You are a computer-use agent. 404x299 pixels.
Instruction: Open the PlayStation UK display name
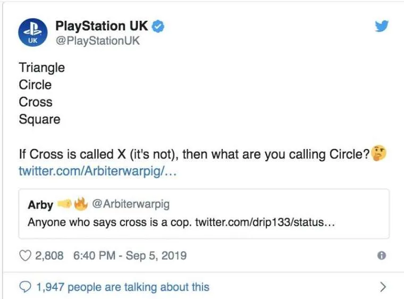(x=102, y=26)
